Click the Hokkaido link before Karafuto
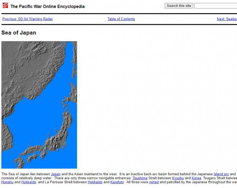Viewport: 237px width, 188px height. pyautogui.click(x=95, y=182)
